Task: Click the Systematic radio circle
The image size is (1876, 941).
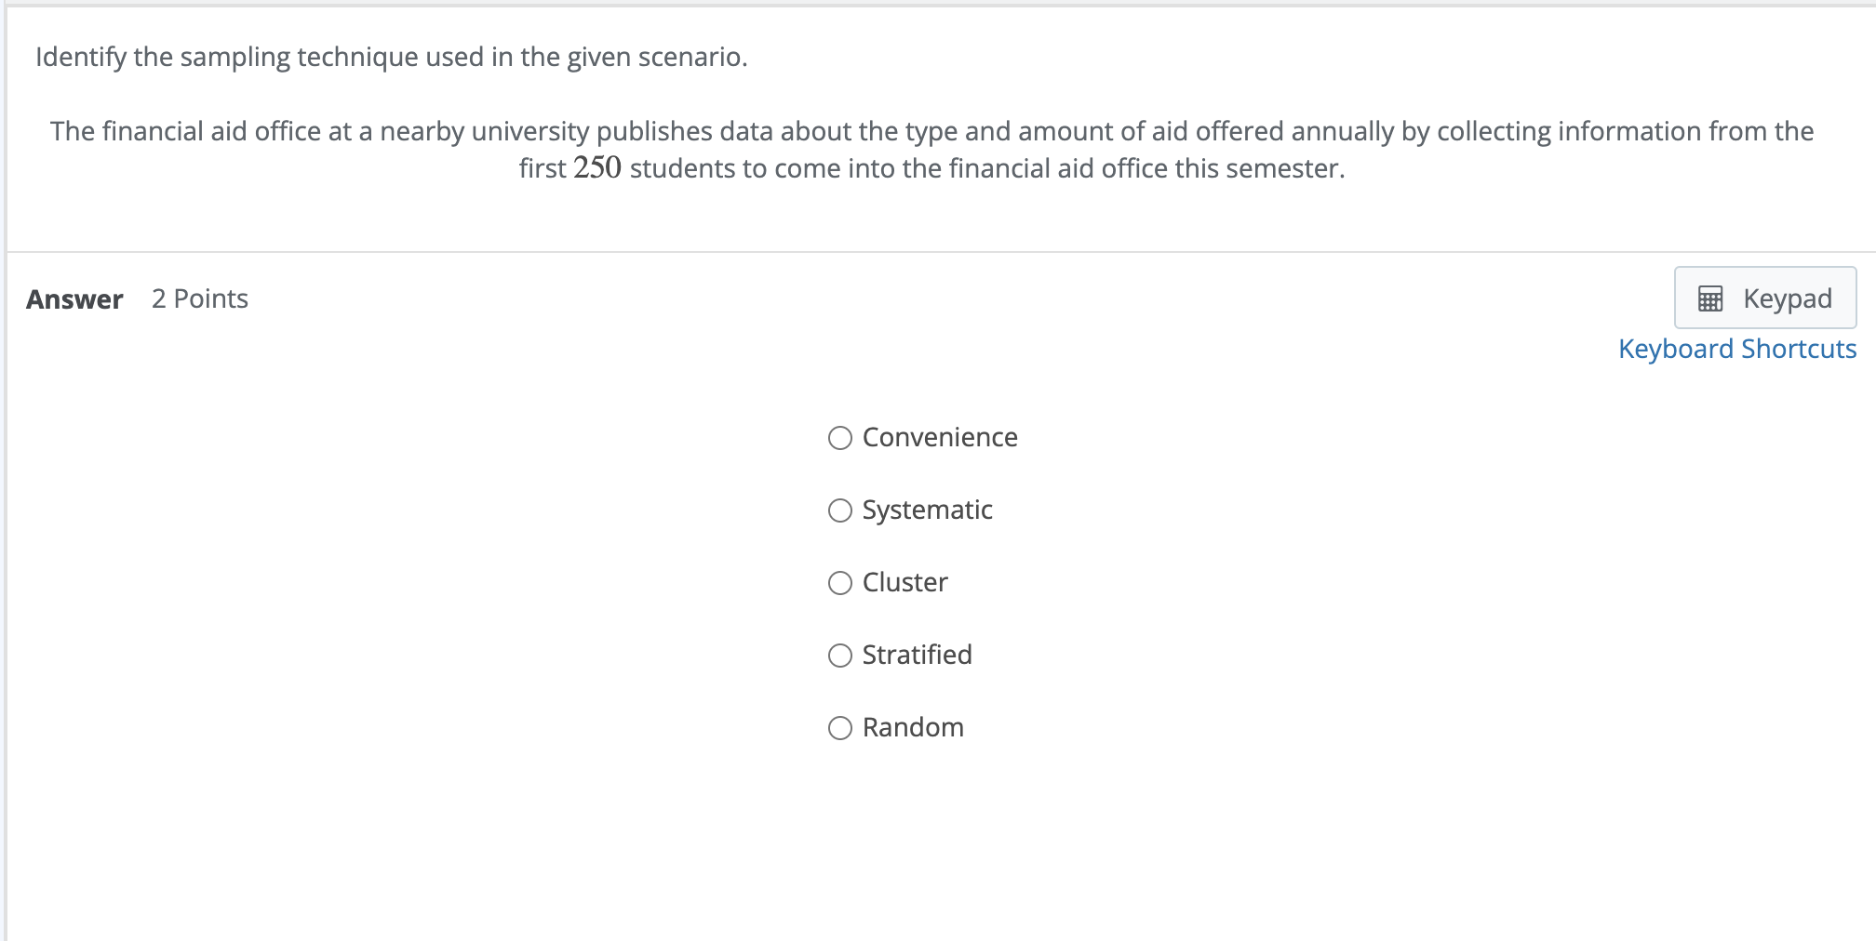Action: (x=840, y=510)
